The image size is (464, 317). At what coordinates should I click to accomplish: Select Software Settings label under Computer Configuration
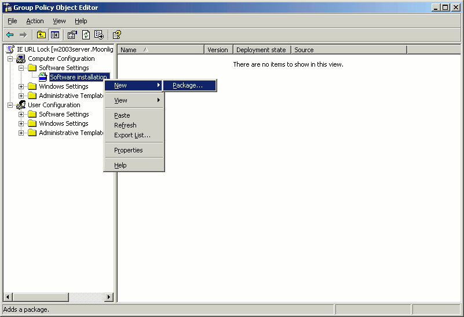[64, 68]
